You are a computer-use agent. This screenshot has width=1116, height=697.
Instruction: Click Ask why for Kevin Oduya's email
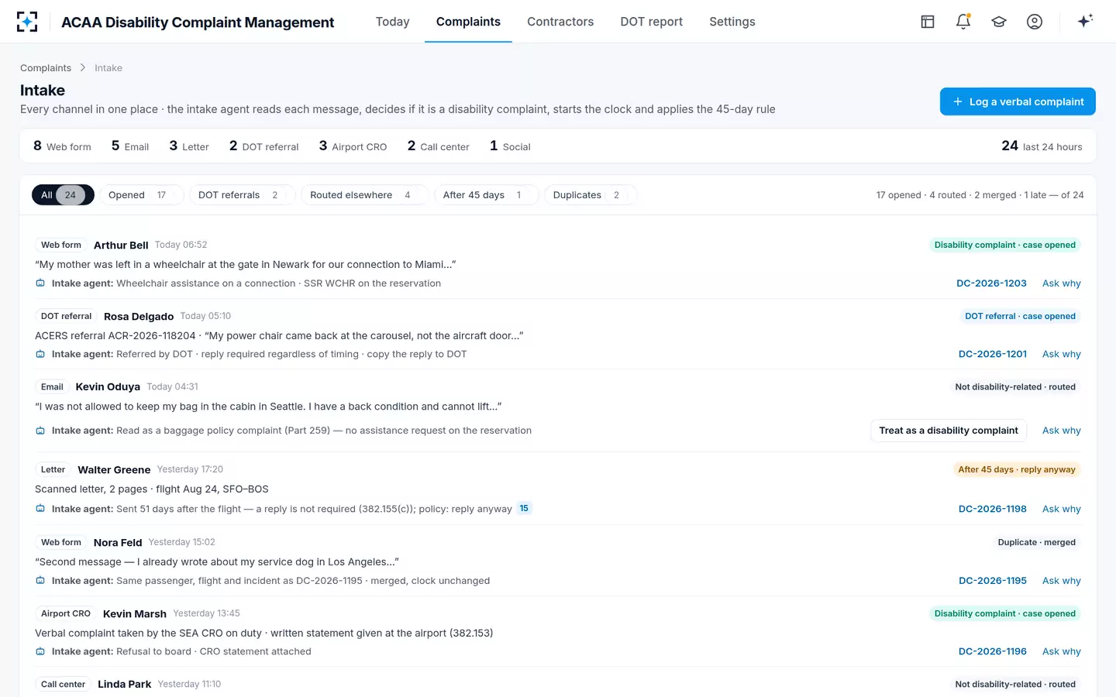coord(1062,431)
